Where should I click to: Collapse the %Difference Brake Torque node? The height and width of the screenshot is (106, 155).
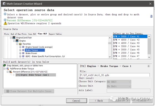point(5,69)
